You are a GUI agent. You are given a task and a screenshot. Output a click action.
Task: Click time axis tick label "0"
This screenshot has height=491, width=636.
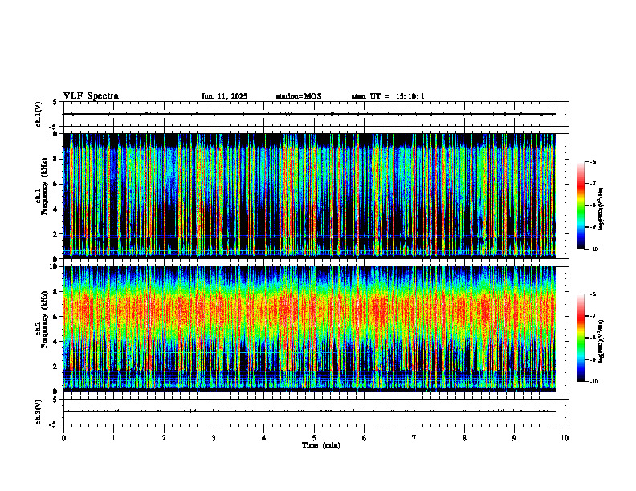[x=63, y=438]
